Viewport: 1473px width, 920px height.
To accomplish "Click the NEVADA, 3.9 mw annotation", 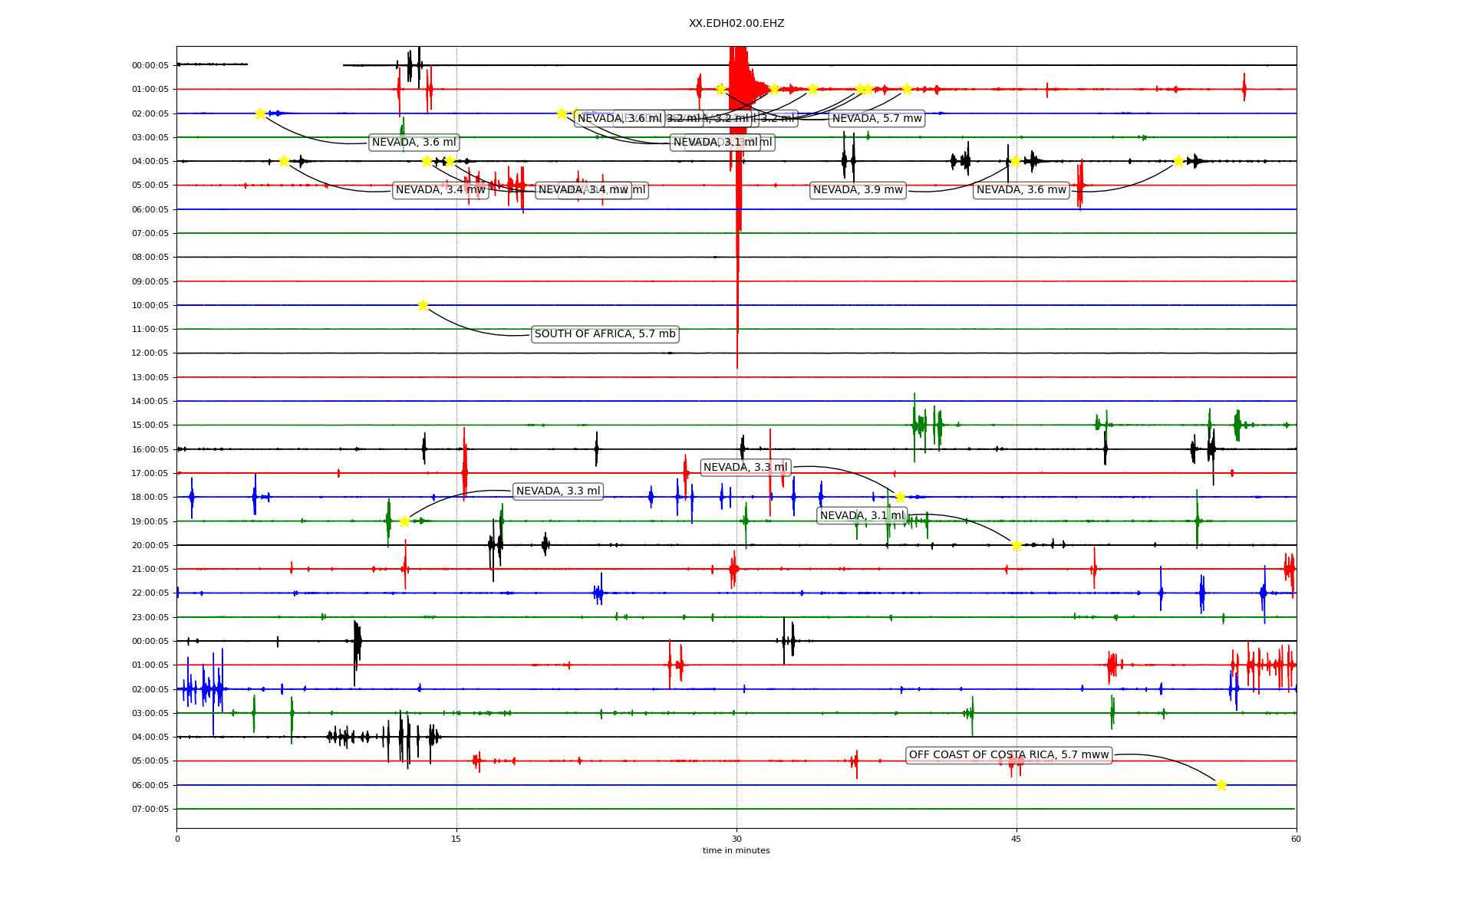I will (x=858, y=190).
